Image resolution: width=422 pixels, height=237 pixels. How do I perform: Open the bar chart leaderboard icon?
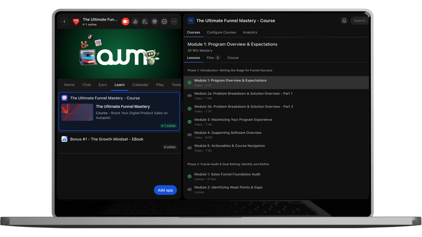[135, 22]
